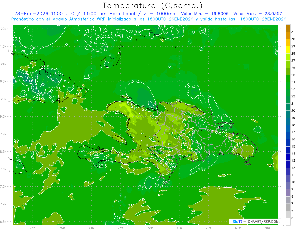Click the '17N' latitude axis label
The image size is (300, 231).
point(4,204)
